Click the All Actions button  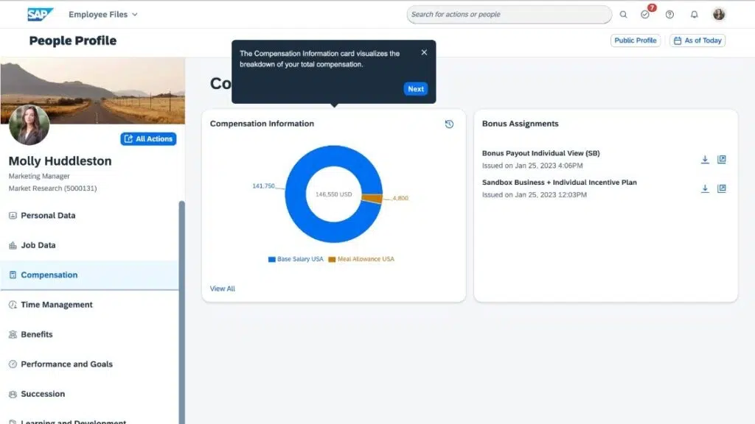148,138
